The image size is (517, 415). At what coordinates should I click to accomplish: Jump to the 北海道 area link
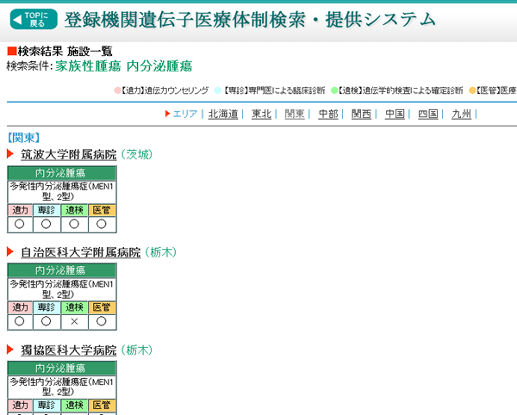[223, 114]
